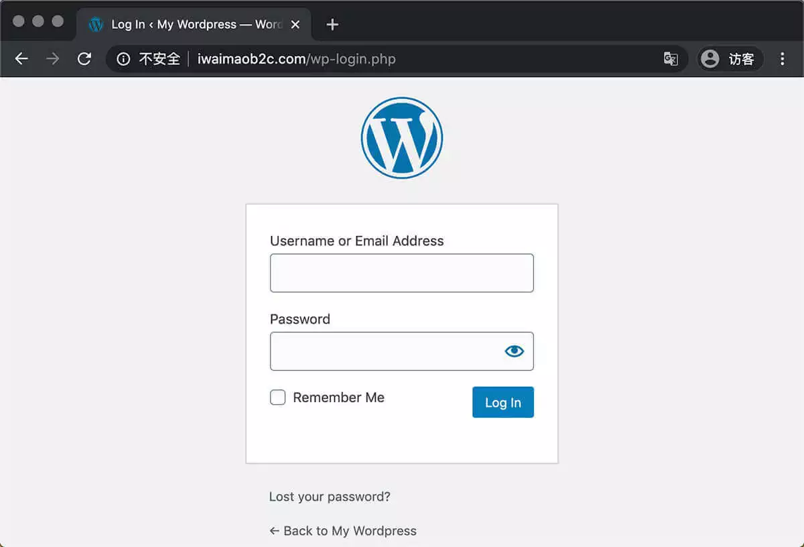This screenshot has height=547, width=804.
Task: Open the 访客 profile menu
Action: click(730, 59)
